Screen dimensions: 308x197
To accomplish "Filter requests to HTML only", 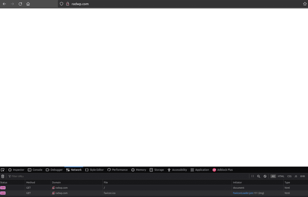I will coord(281,176).
